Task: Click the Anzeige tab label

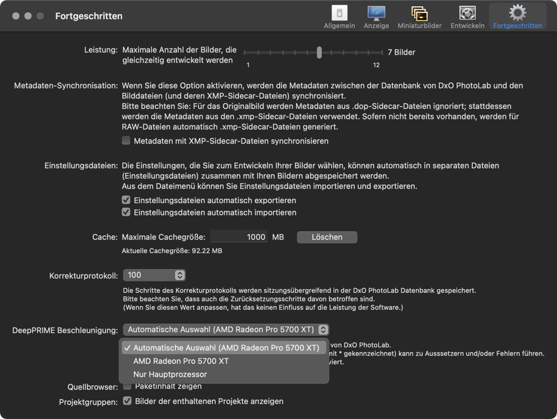Action: (376, 25)
